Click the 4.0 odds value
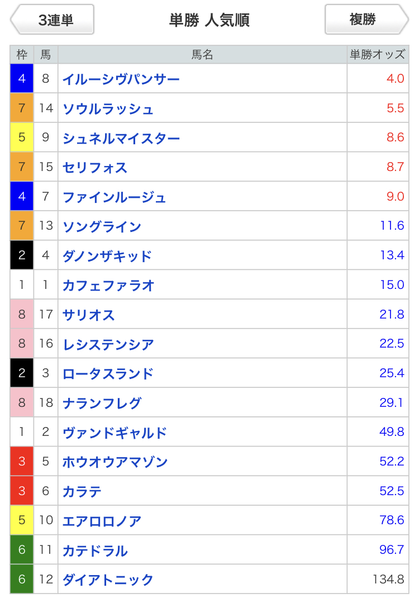This screenshot has width=419, height=598. tap(395, 79)
